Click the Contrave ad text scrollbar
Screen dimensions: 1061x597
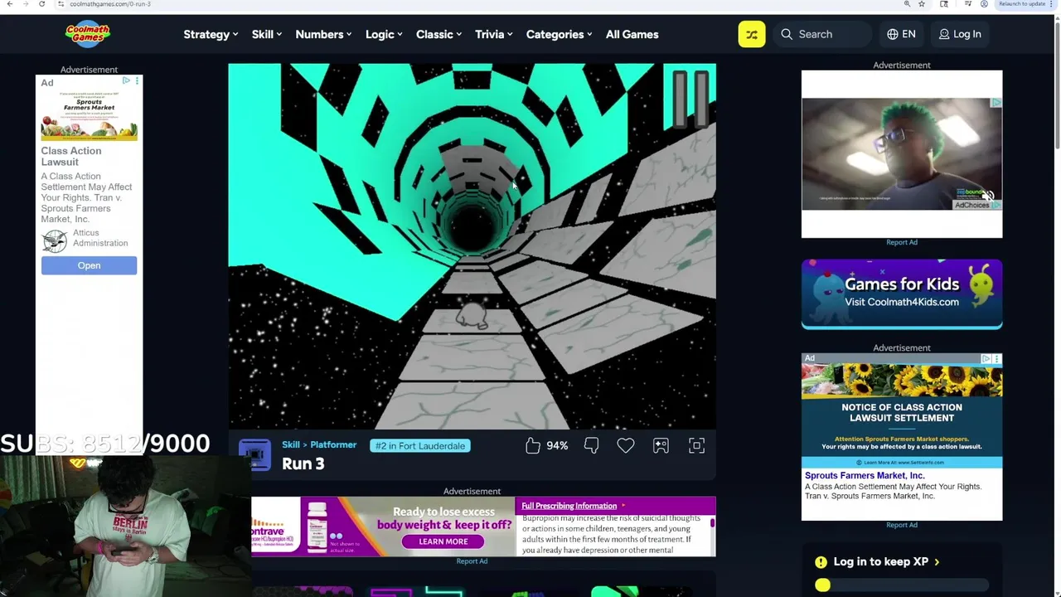click(x=712, y=524)
